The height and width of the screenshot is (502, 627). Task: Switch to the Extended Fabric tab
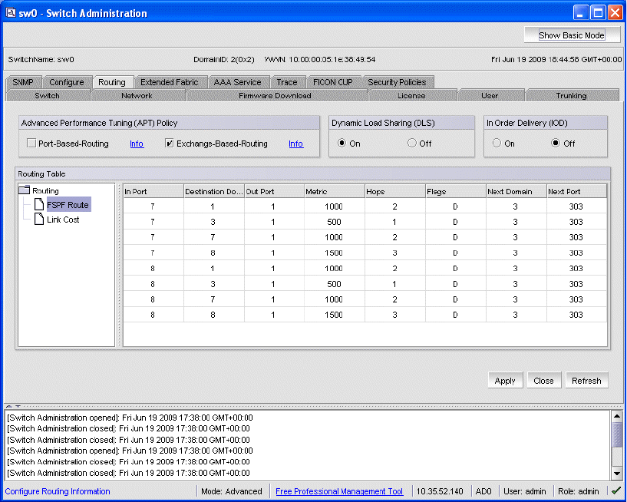169,82
